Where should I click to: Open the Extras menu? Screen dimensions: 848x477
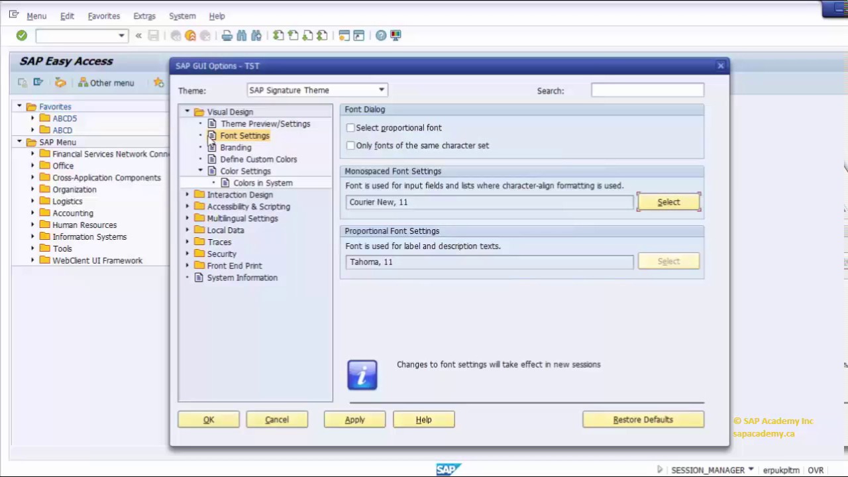[144, 16]
